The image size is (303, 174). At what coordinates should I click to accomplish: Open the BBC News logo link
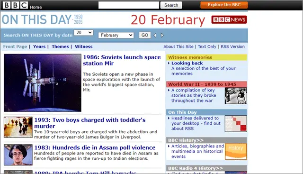point(229,20)
